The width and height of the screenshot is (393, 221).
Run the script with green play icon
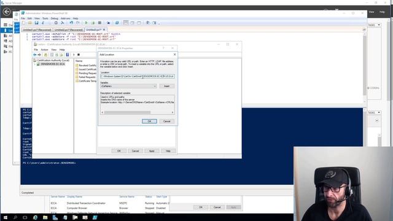tap(87, 23)
